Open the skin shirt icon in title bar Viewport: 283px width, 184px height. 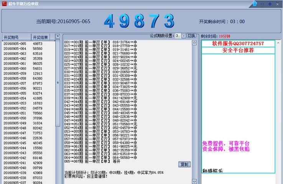click(x=255, y=3)
